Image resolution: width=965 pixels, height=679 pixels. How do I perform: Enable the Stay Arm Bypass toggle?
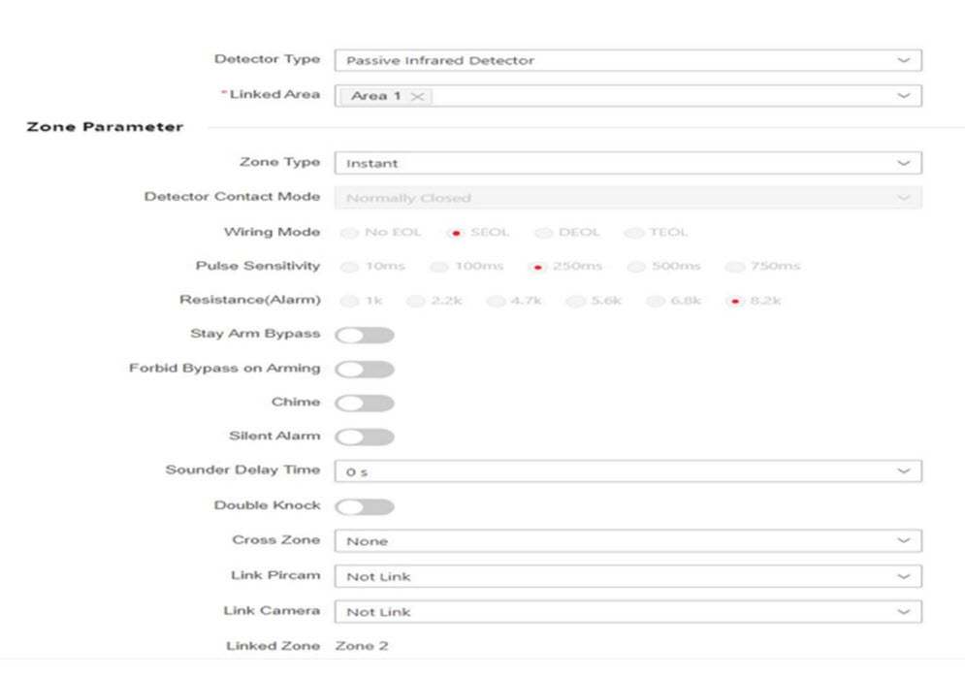[x=365, y=336]
